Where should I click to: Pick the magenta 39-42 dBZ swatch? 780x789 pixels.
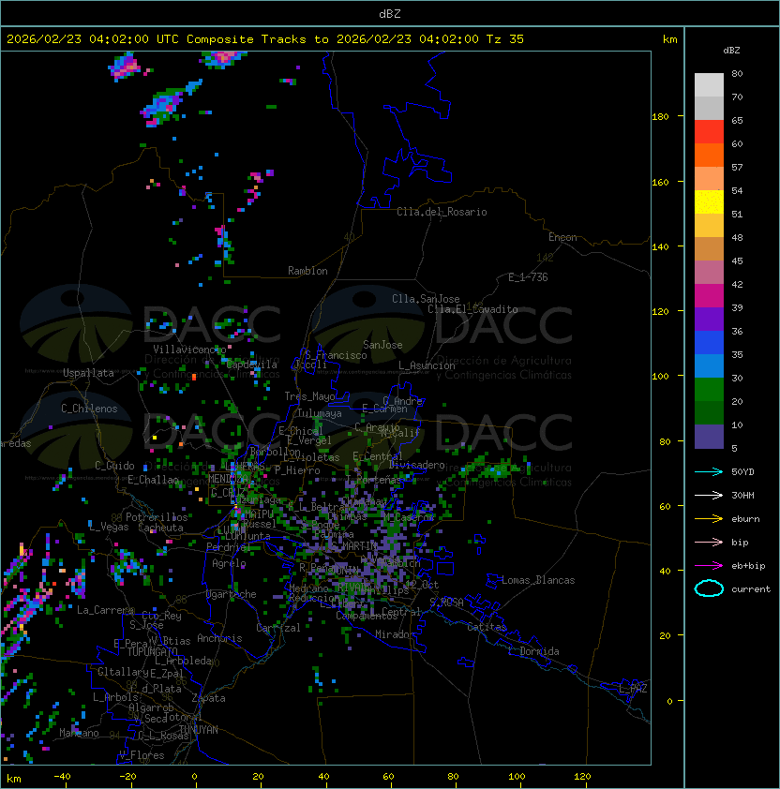click(709, 295)
